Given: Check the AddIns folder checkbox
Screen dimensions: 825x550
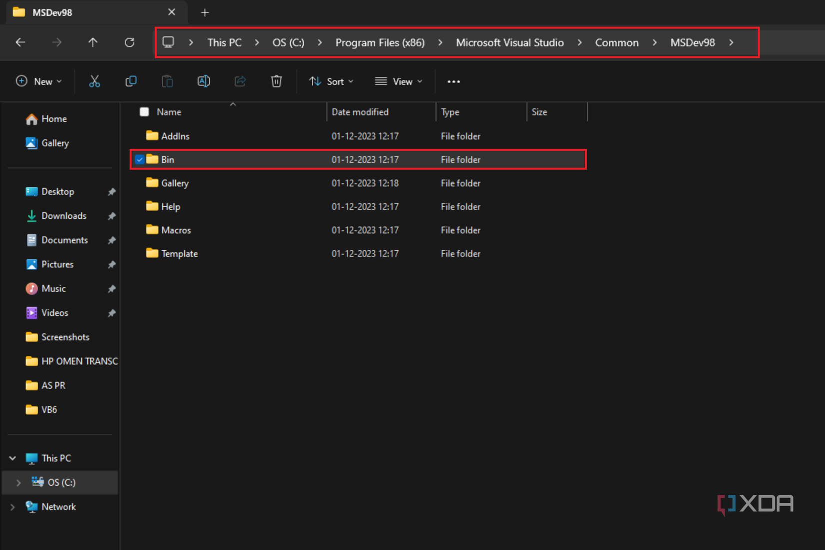Looking at the screenshot, I should coord(139,135).
